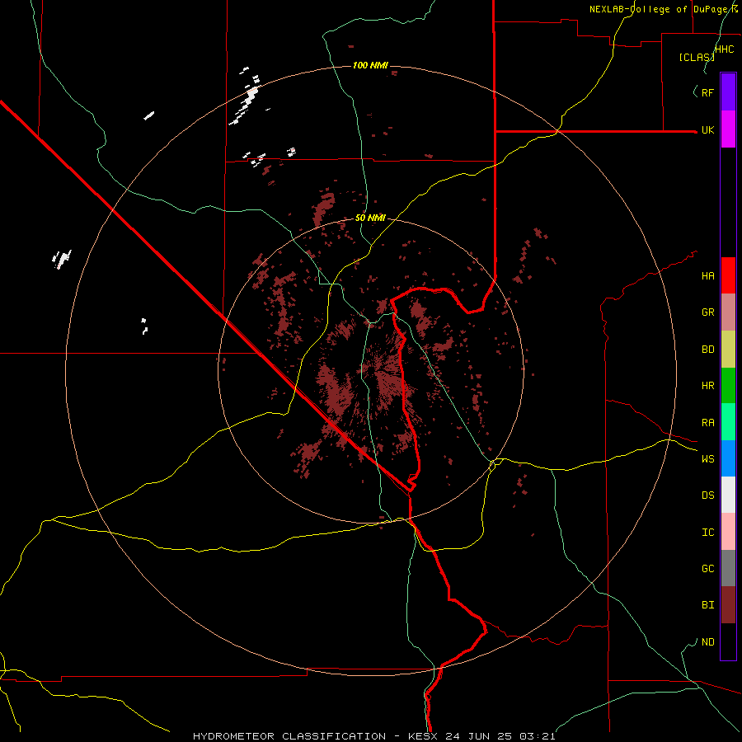
Task: Click the RF legend label
Action: 707,92
